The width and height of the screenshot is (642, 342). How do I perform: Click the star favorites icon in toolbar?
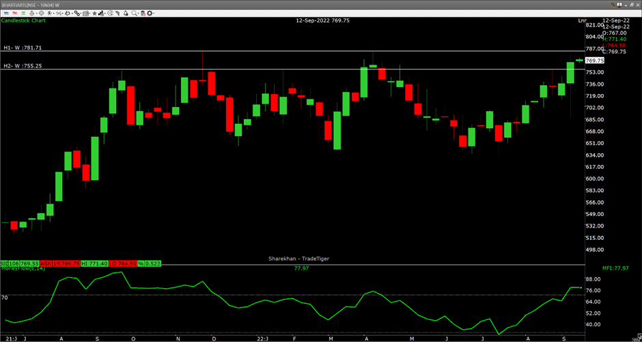tap(94, 13)
